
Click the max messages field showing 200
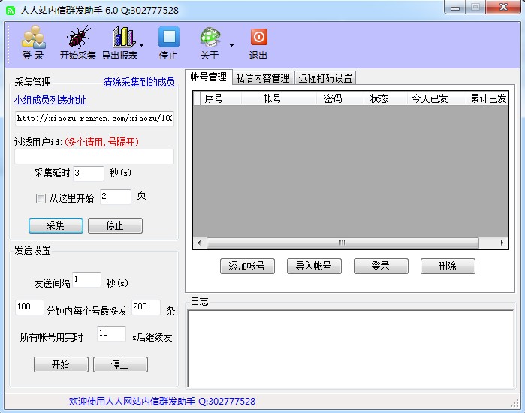146,307
